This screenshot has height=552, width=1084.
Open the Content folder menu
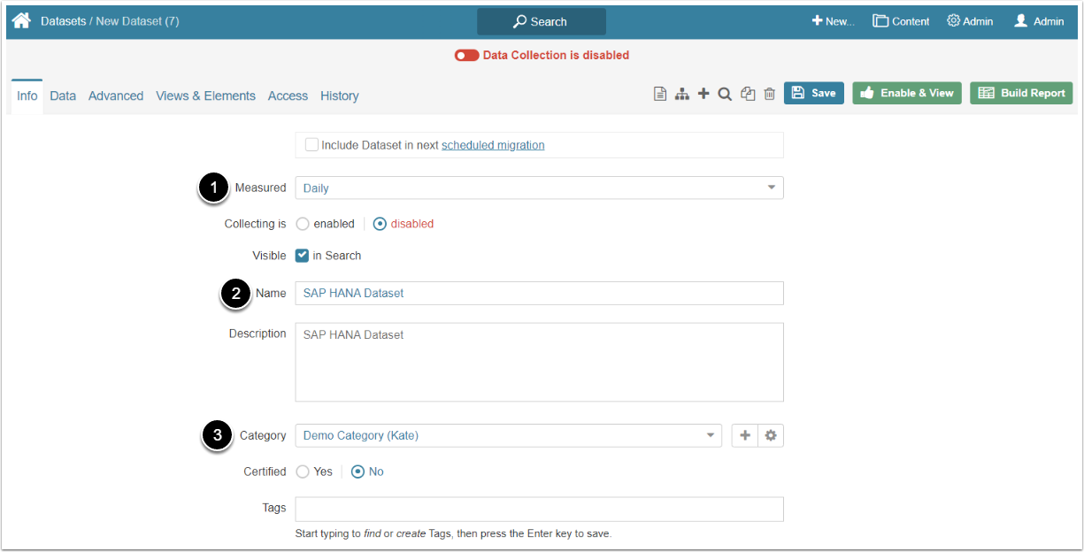(x=901, y=21)
